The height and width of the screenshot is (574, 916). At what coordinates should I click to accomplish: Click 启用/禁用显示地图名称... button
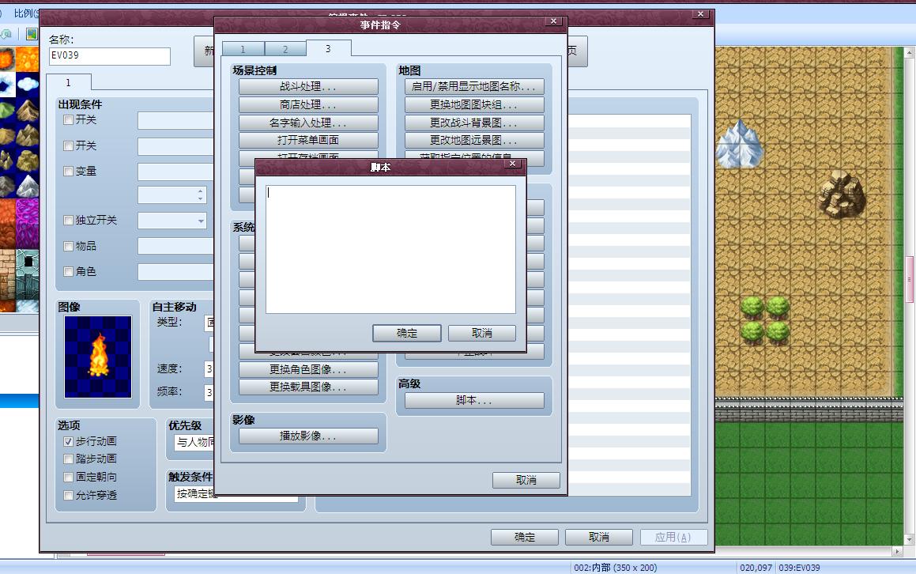coord(474,86)
